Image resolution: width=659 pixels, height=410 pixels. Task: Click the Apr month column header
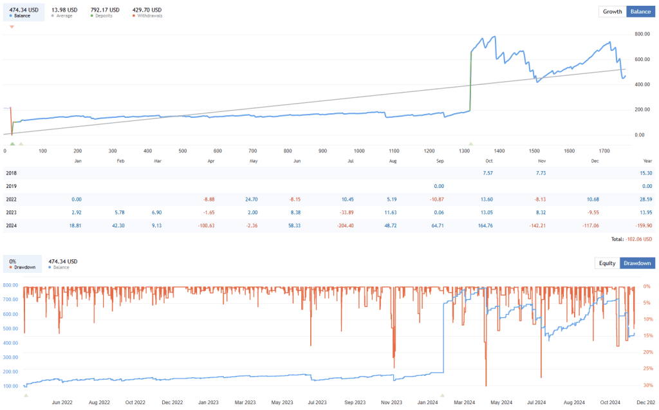click(x=210, y=161)
